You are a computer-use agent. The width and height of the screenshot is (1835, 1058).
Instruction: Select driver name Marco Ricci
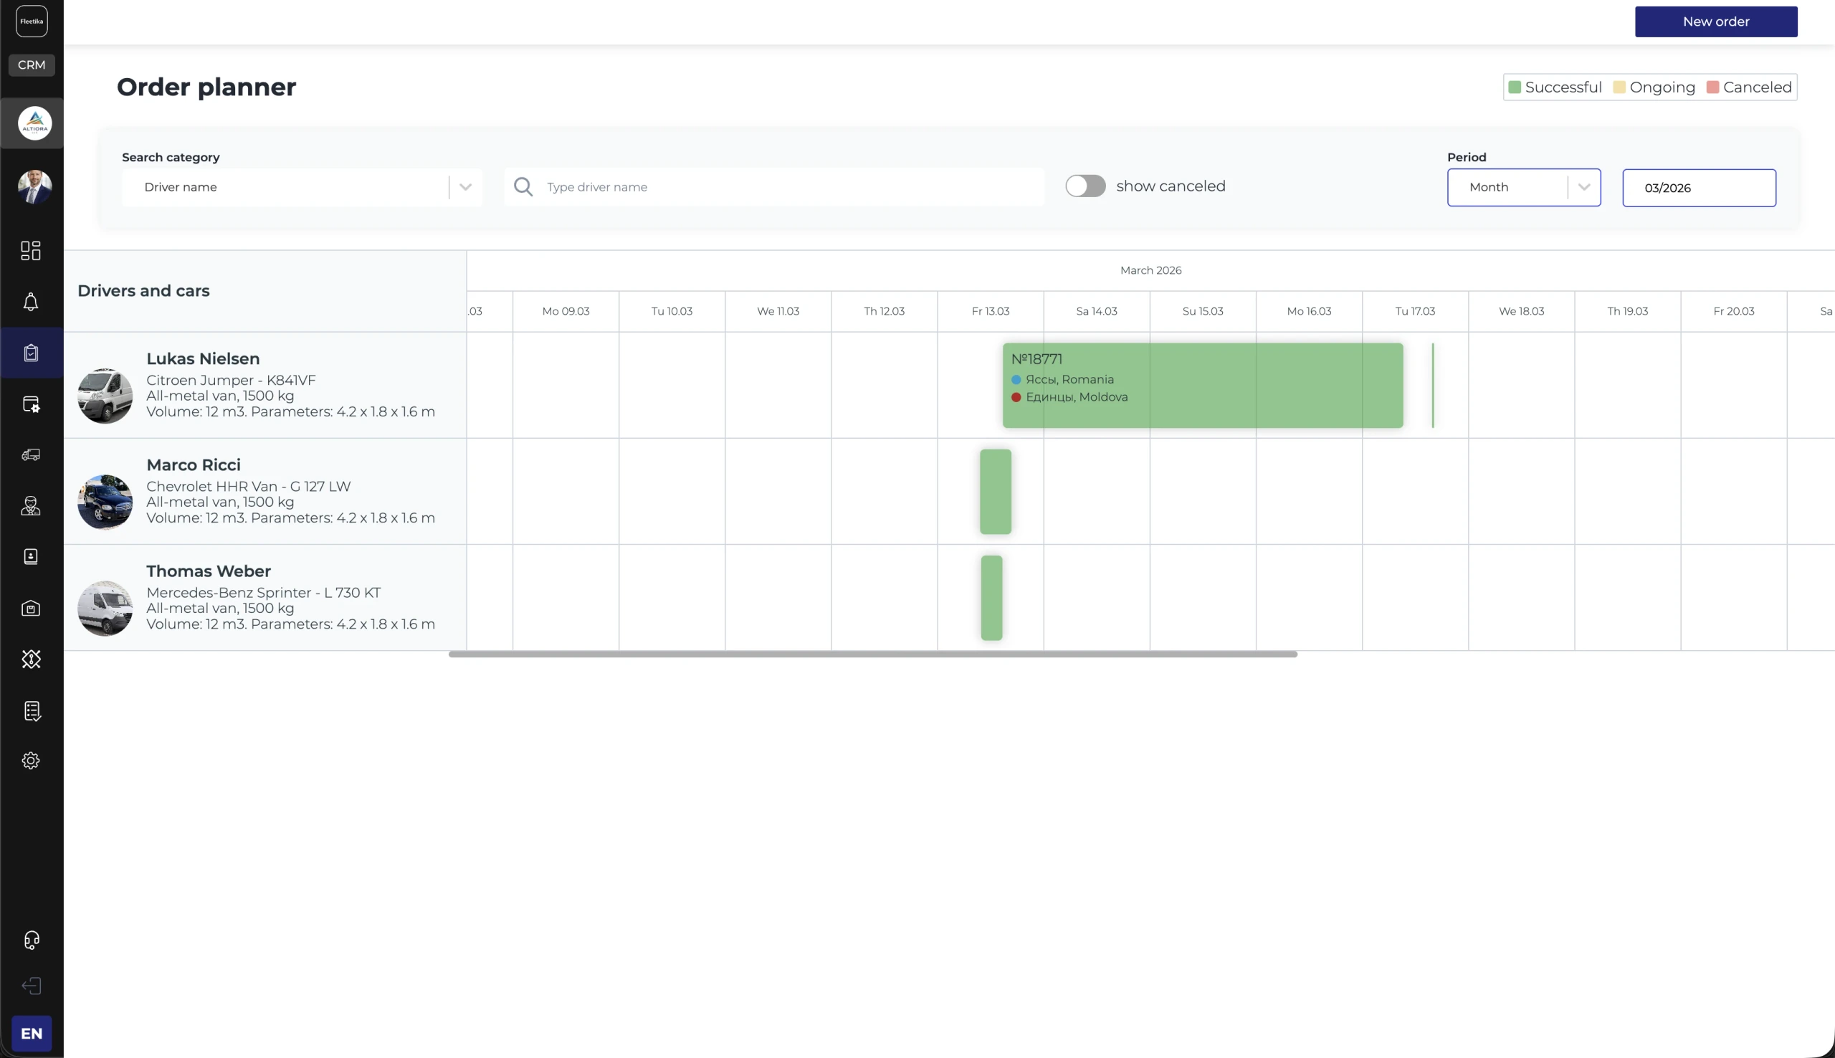pyautogui.click(x=194, y=465)
